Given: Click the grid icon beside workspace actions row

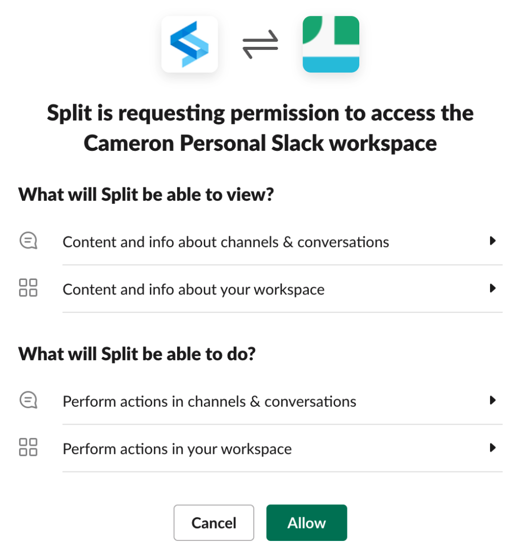Looking at the screenshot, I should [28, 447].
